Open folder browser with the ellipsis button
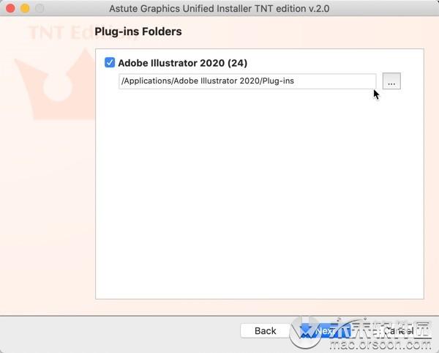Screen dimensions: 439x353 click(391, 81)
